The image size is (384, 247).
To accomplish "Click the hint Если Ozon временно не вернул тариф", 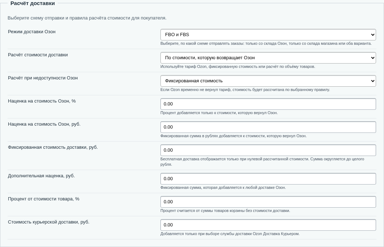I will [245, 90].
